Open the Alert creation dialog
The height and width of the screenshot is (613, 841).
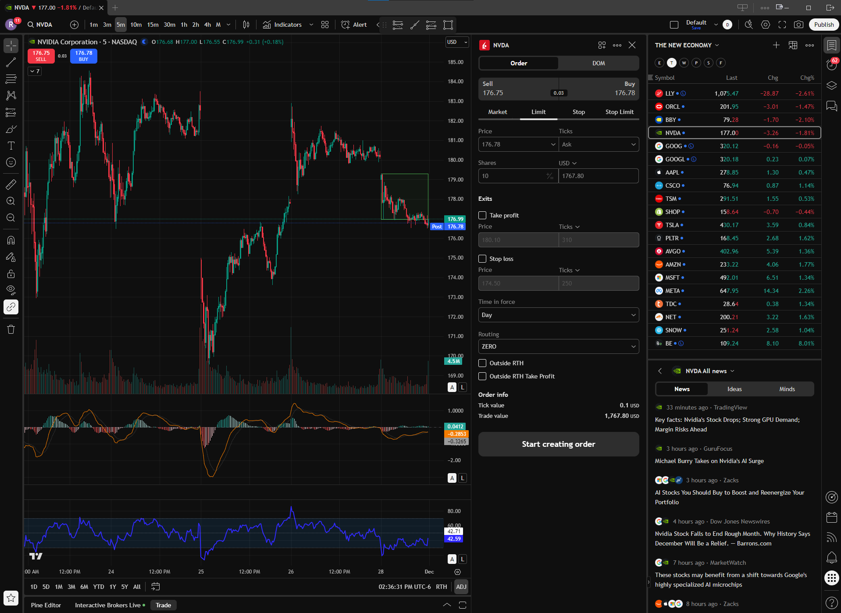tap(354, 25)
